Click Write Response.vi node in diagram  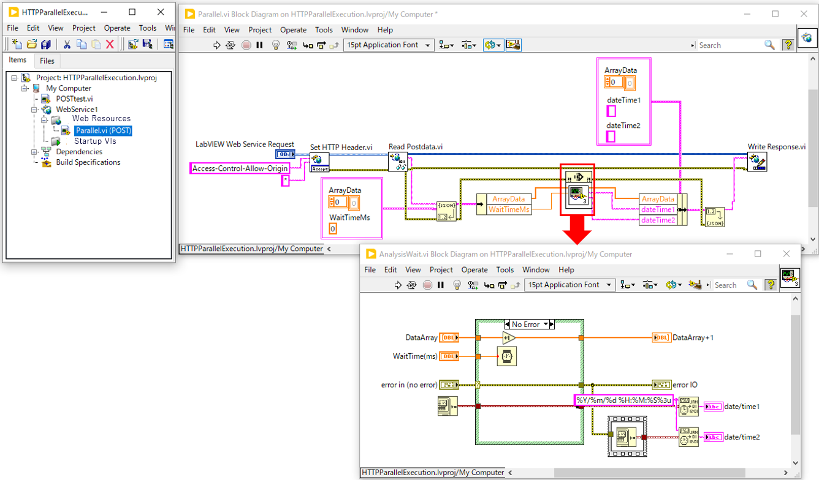pyautogui.click(x=757, y=161)
